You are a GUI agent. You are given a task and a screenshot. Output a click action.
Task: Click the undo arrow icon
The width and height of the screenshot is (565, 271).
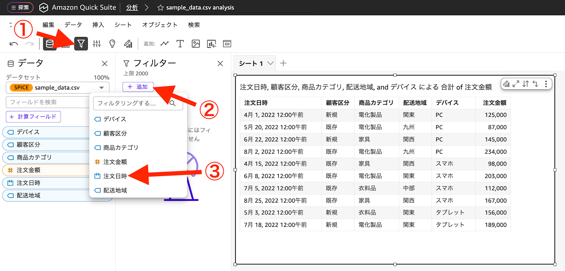(14, 44)
